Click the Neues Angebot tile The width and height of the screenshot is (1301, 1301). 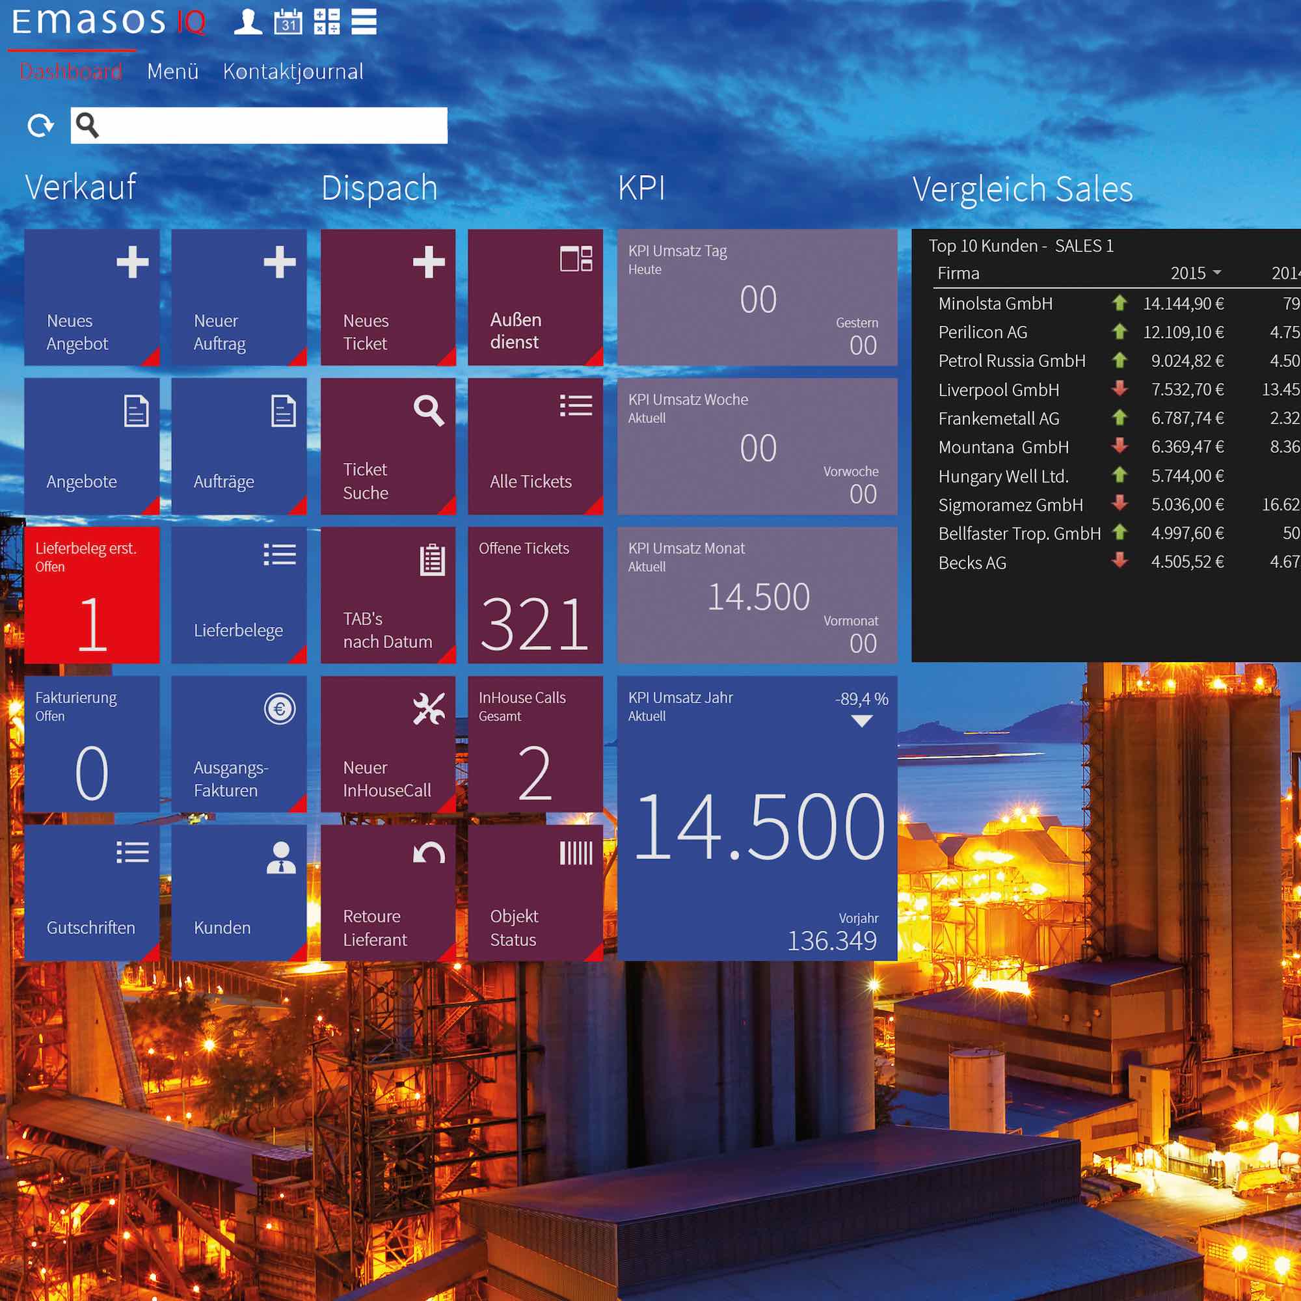(92, 298)
